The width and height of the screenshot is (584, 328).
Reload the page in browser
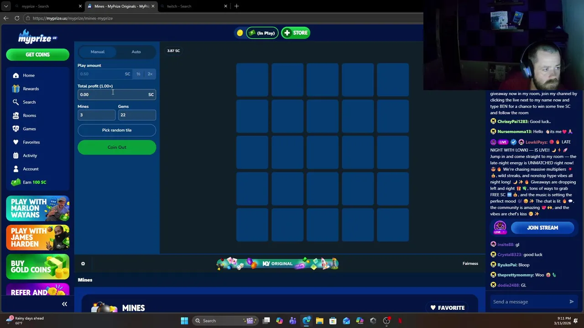17,18
